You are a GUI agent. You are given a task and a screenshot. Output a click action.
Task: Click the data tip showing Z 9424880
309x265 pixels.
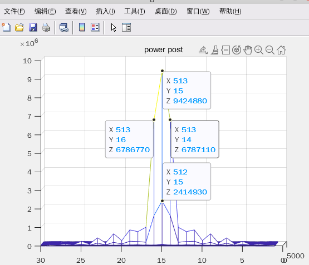[x=187, y=91]
